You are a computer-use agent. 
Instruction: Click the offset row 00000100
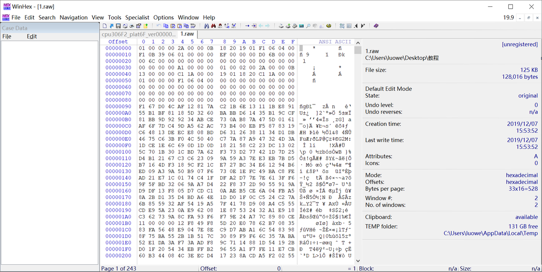tap(118, 152)
